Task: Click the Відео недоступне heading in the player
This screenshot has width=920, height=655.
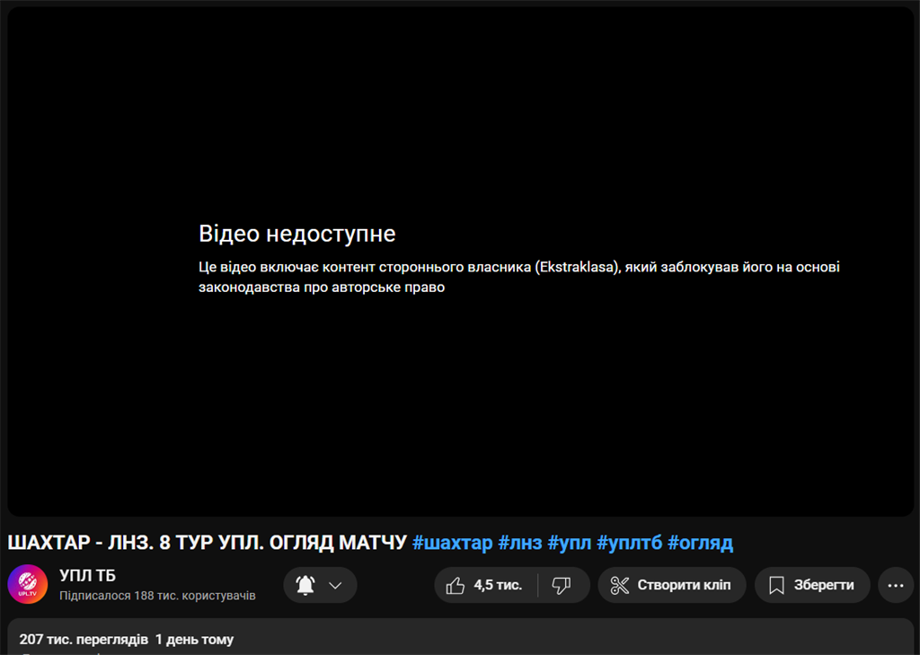Action: coord(296,235)
